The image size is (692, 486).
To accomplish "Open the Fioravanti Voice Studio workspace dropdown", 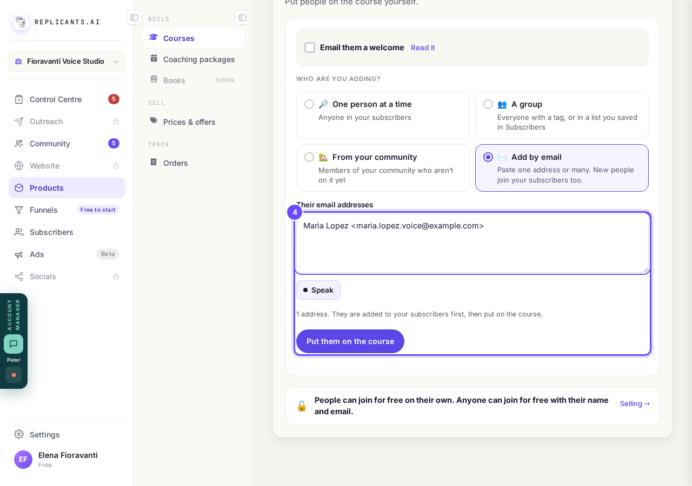I will tap(66, 62).
